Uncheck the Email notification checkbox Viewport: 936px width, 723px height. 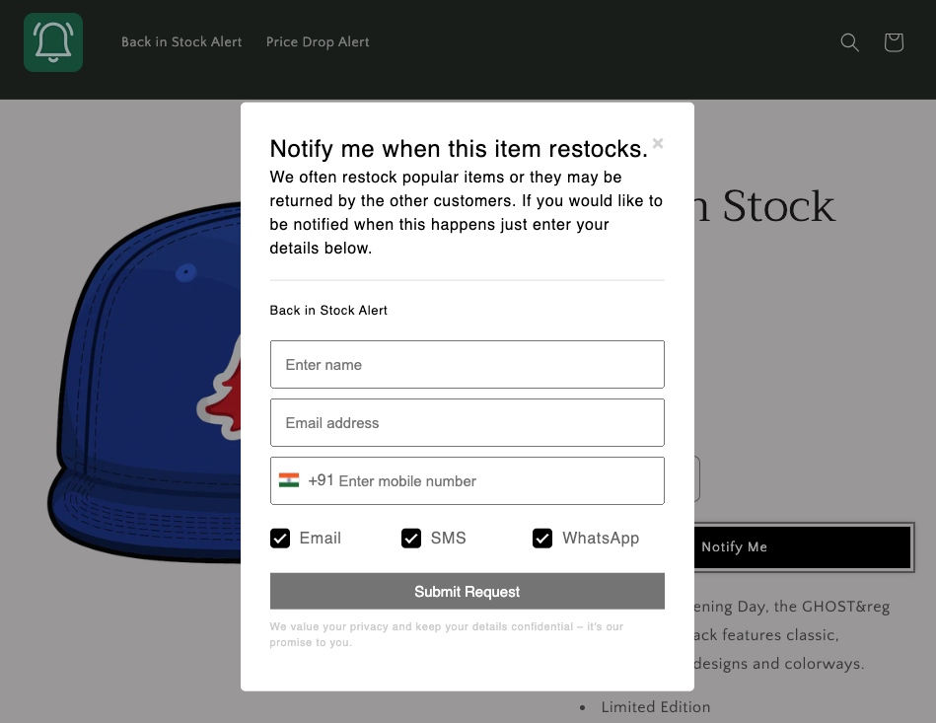coord(280,539)
